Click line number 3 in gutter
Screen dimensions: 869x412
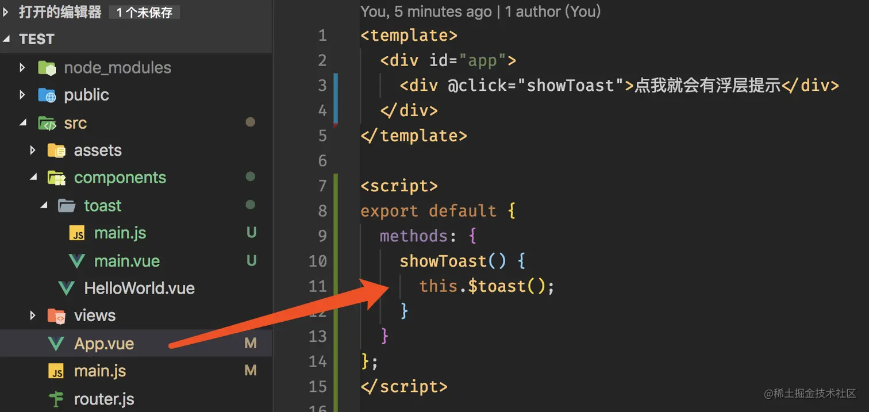tap(322, 86)
